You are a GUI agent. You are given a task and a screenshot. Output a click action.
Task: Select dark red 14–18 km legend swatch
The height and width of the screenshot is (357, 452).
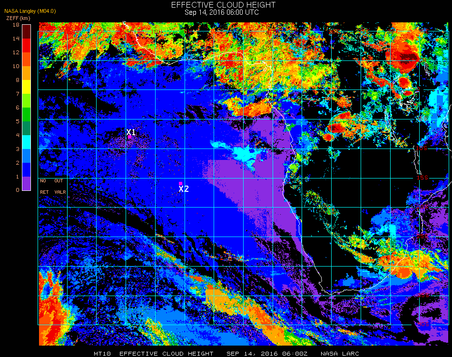[x=26, y=32]
